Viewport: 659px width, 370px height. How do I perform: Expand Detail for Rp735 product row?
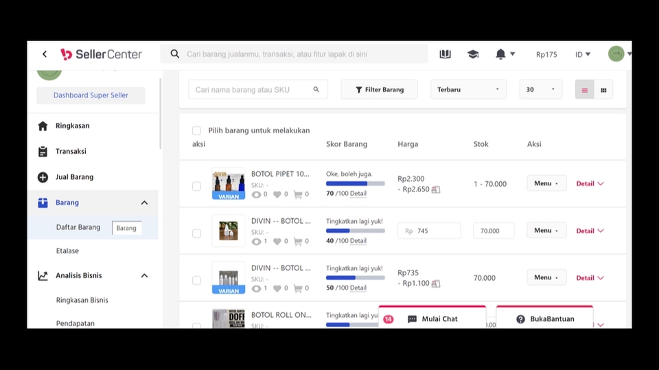coord(590,278)
